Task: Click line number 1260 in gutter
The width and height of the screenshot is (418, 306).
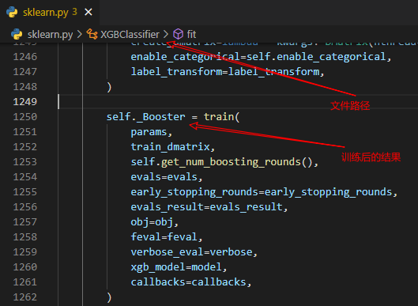Action: pos(25,267)
